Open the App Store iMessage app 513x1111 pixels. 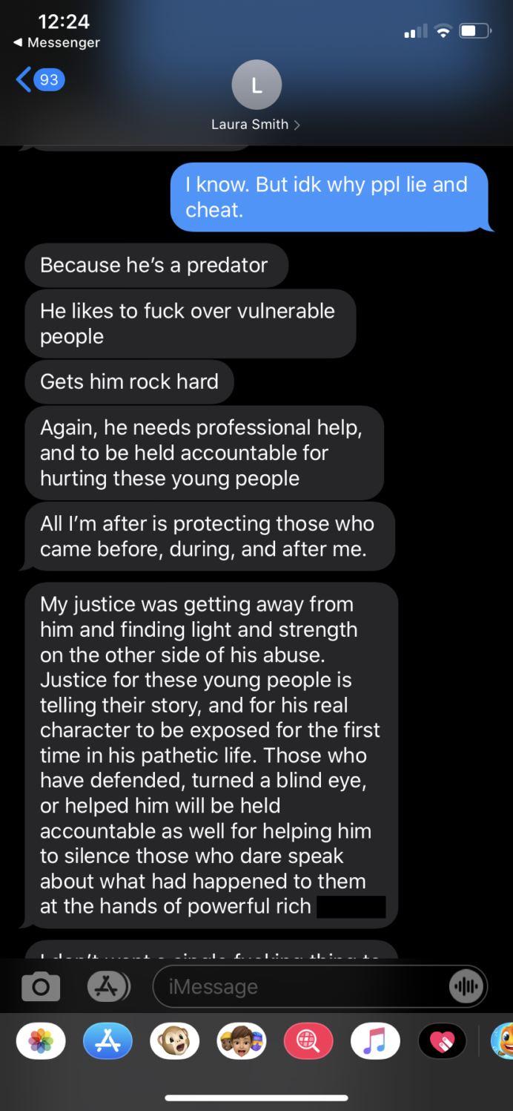click(107, 1041)
